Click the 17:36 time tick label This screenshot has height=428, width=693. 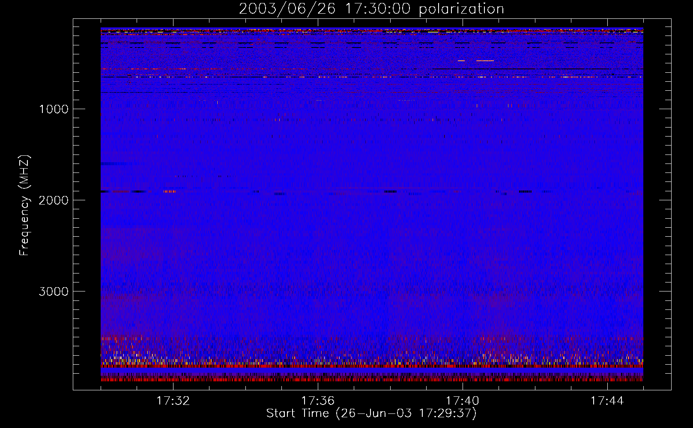(318, 401)
